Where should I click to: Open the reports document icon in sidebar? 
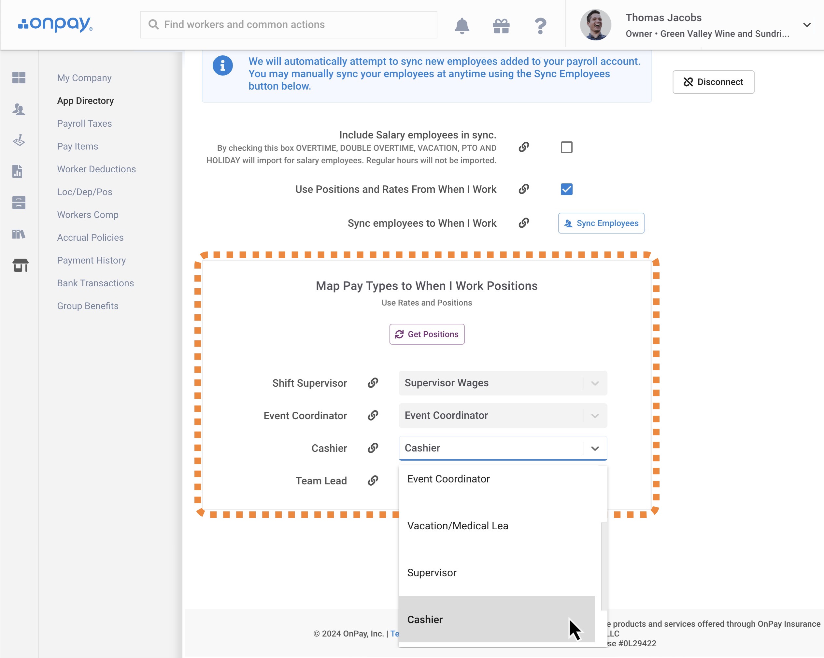click(x=18, y=171)
